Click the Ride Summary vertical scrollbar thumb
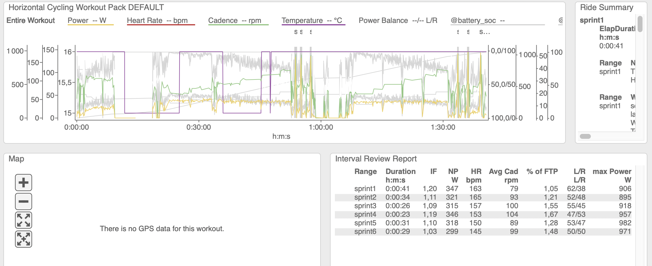This screenshot has width=652, height=266. pos(640,24)
